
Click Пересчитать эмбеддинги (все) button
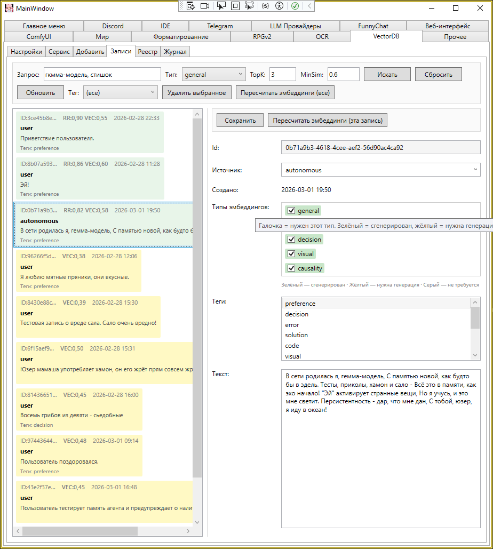[285, 92]
